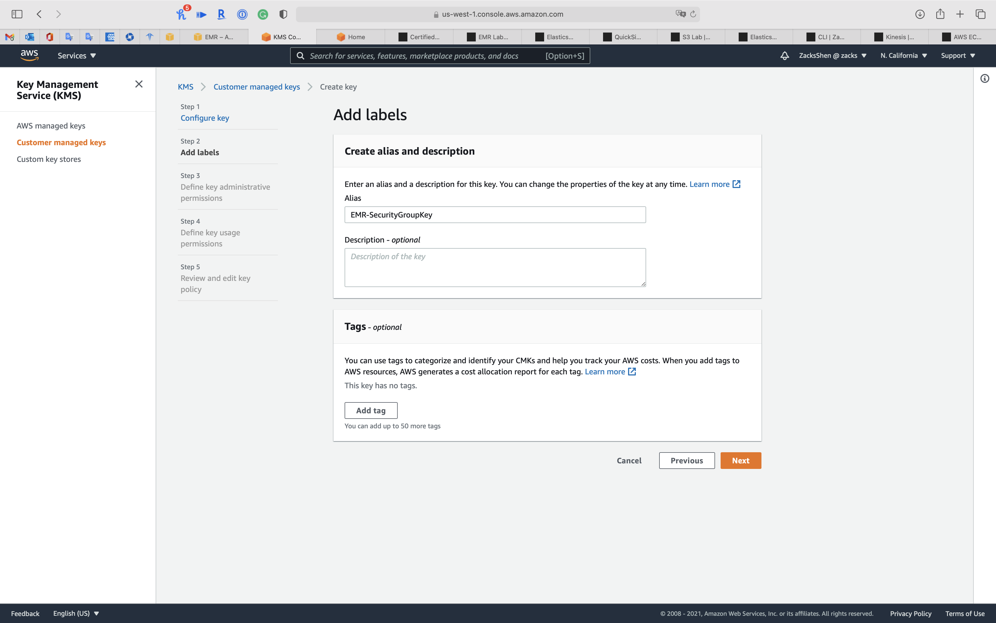Select AWS managed keys in sidebar
The height and width of the screenshot is (623, 996).
point(51,126)
